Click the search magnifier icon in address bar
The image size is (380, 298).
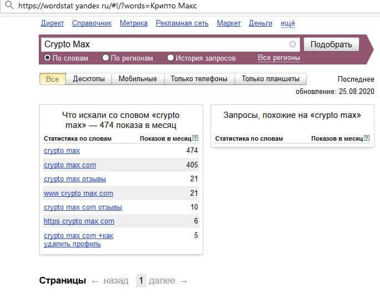click(8, 6)
